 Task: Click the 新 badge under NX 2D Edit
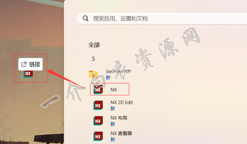coord(113,109)
